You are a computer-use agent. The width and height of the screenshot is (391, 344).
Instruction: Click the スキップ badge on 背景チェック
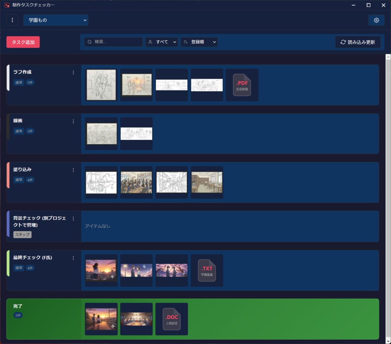(23, 235)
